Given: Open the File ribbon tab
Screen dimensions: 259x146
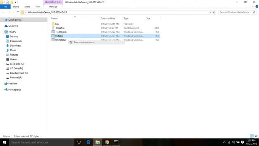Looking at the screenshot, I should (x=5, y=6).
